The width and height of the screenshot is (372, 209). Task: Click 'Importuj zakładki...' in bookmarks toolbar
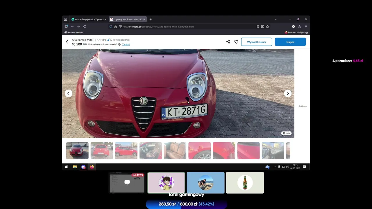point(74,33)
